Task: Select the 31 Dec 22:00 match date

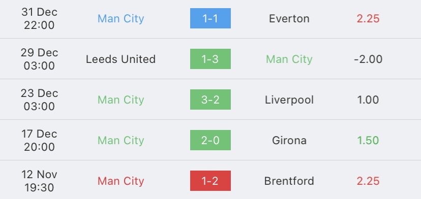Action: (39, 18)
